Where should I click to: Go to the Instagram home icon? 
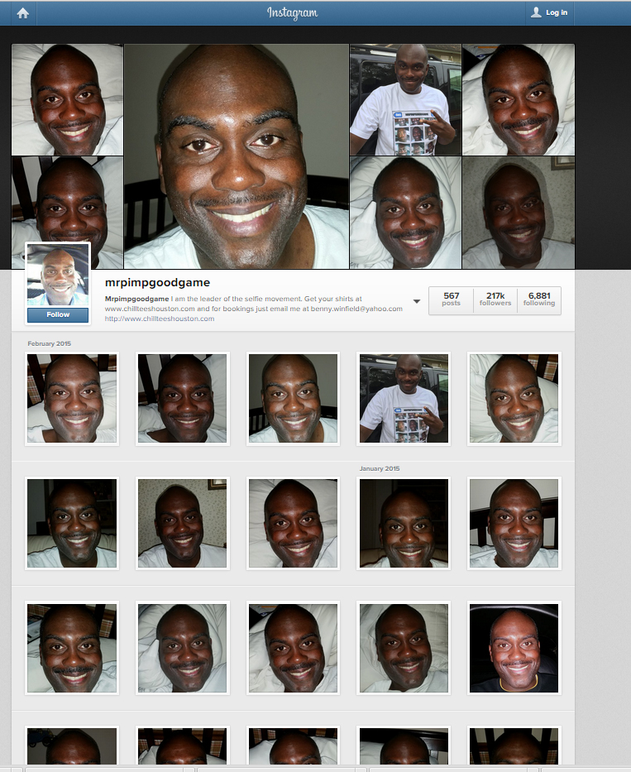point(23,13)
